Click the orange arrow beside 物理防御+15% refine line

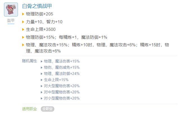(x=23, y=37)
